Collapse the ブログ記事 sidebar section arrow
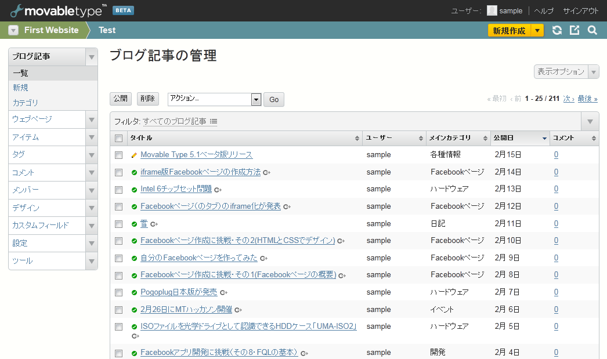Screen dimensions: 607x359 point(91,57)
